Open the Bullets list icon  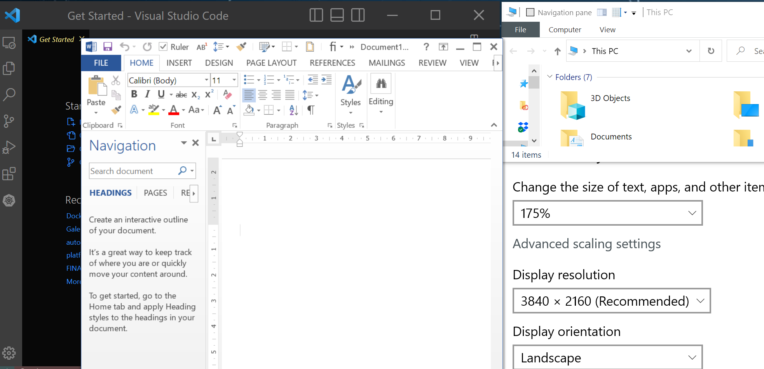point(249,80)
